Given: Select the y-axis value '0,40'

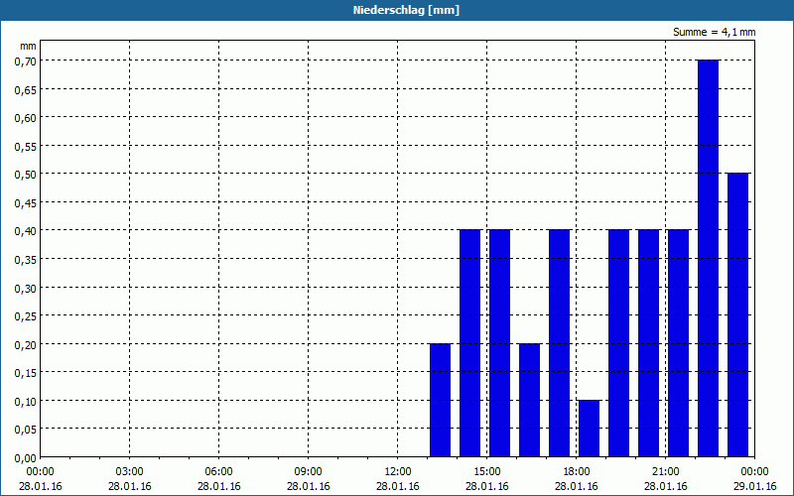Looking at the screenshot, I should (25, 231).
